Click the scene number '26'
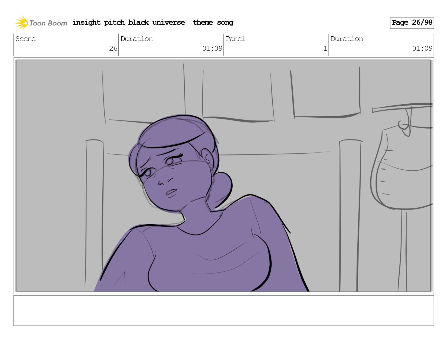Image resolution: width=448 pixels, height=346 pixels. point(113,49)
